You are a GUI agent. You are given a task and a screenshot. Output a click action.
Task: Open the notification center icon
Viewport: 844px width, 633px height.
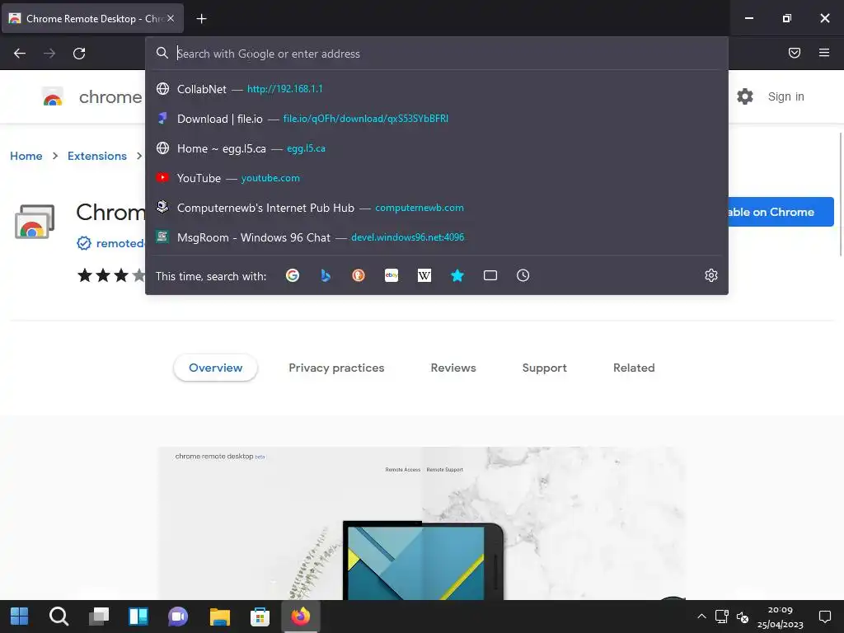click(x=824, y=617)
